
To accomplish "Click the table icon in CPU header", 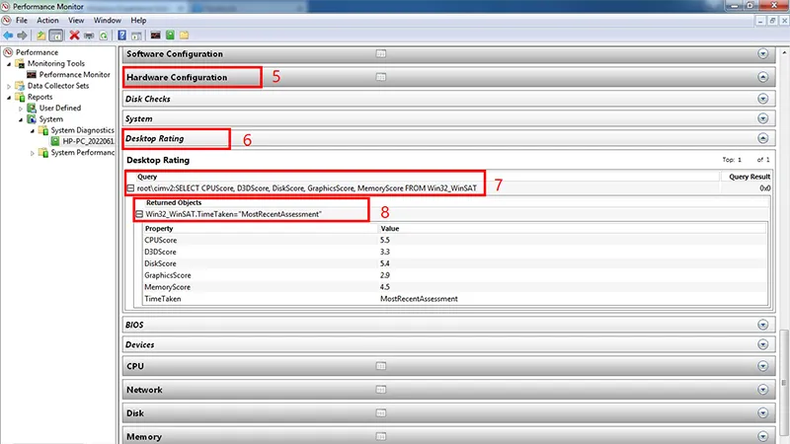I will click(x=381, y=367).
